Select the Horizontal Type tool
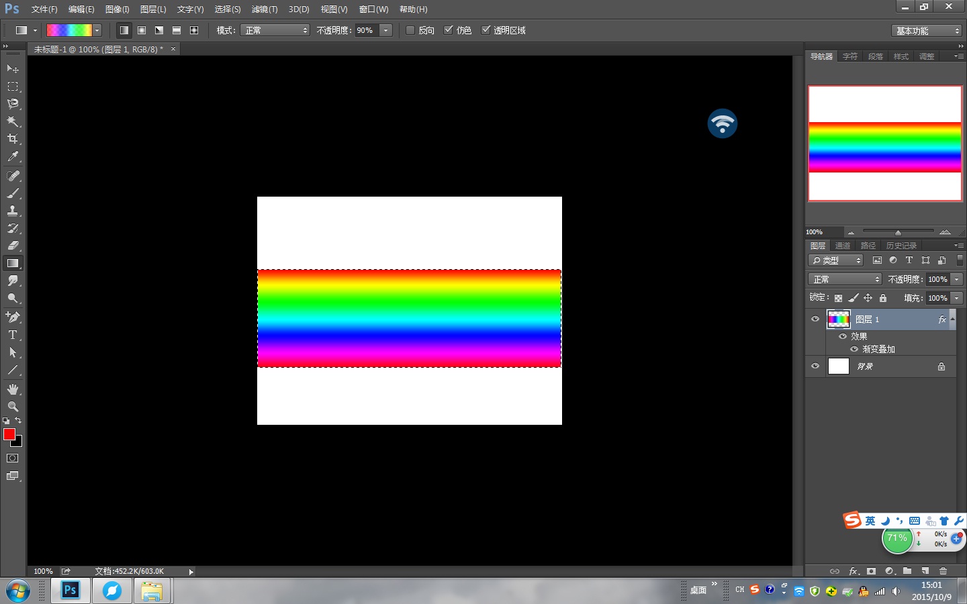967x604 pixels. click(13, 335)
